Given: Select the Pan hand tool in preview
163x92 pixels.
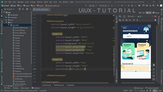Looking at the screenshot, I should pos(154,65).
